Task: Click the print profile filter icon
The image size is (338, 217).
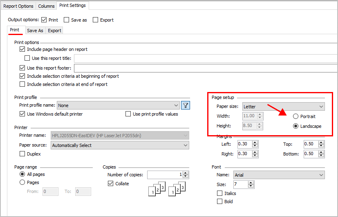Action: tap(186, 105)
